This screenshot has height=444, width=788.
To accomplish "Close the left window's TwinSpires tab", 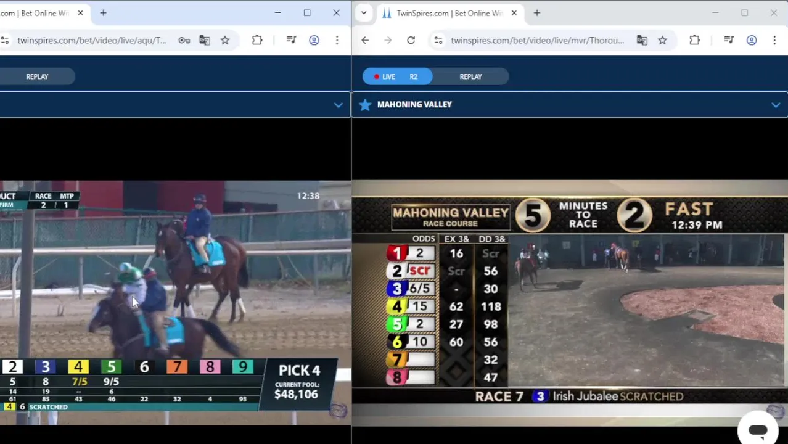I will pyautogui.click(x=80, y=13).
